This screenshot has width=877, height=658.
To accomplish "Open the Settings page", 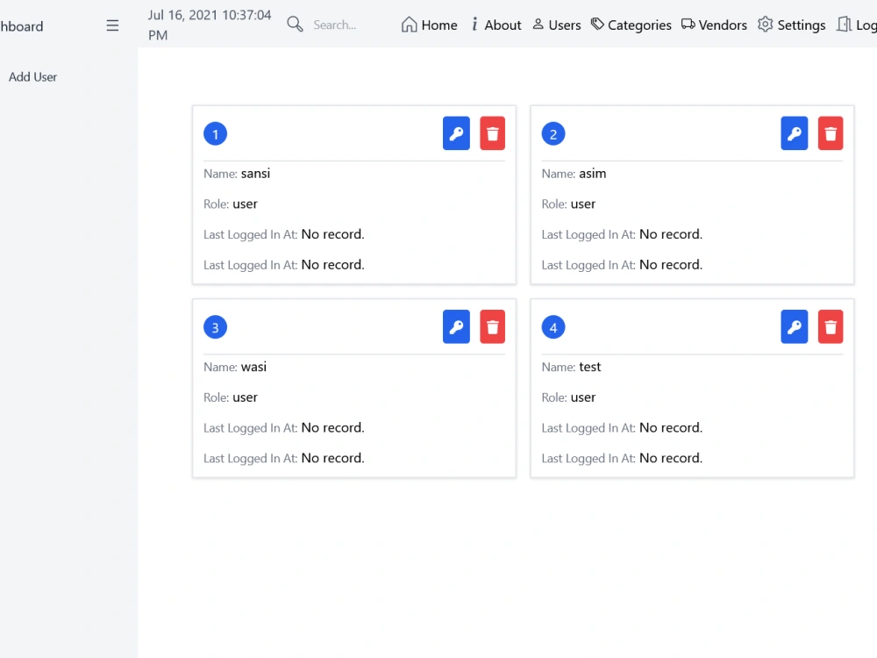I will coord(791,25).
